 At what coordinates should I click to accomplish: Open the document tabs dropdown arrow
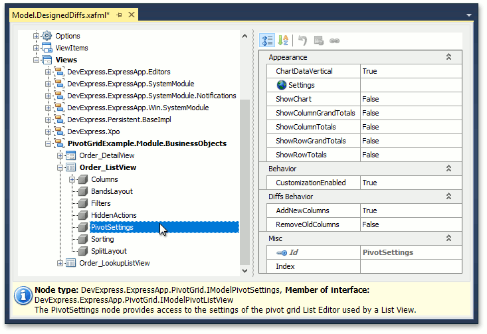pos(469,15)
